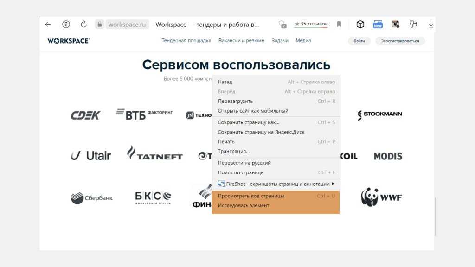Click the Сервисом воспользовались heading

pos(236,64)
